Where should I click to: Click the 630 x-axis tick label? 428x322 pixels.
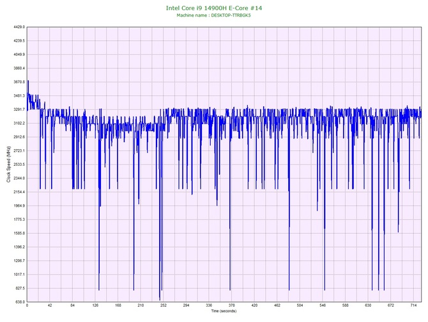point(368,305)
